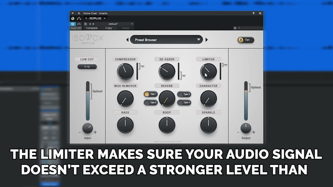Click the Input gain knob
Image resolution: width=333 pixels, height=187 pixels.
(x=88, y=128)
